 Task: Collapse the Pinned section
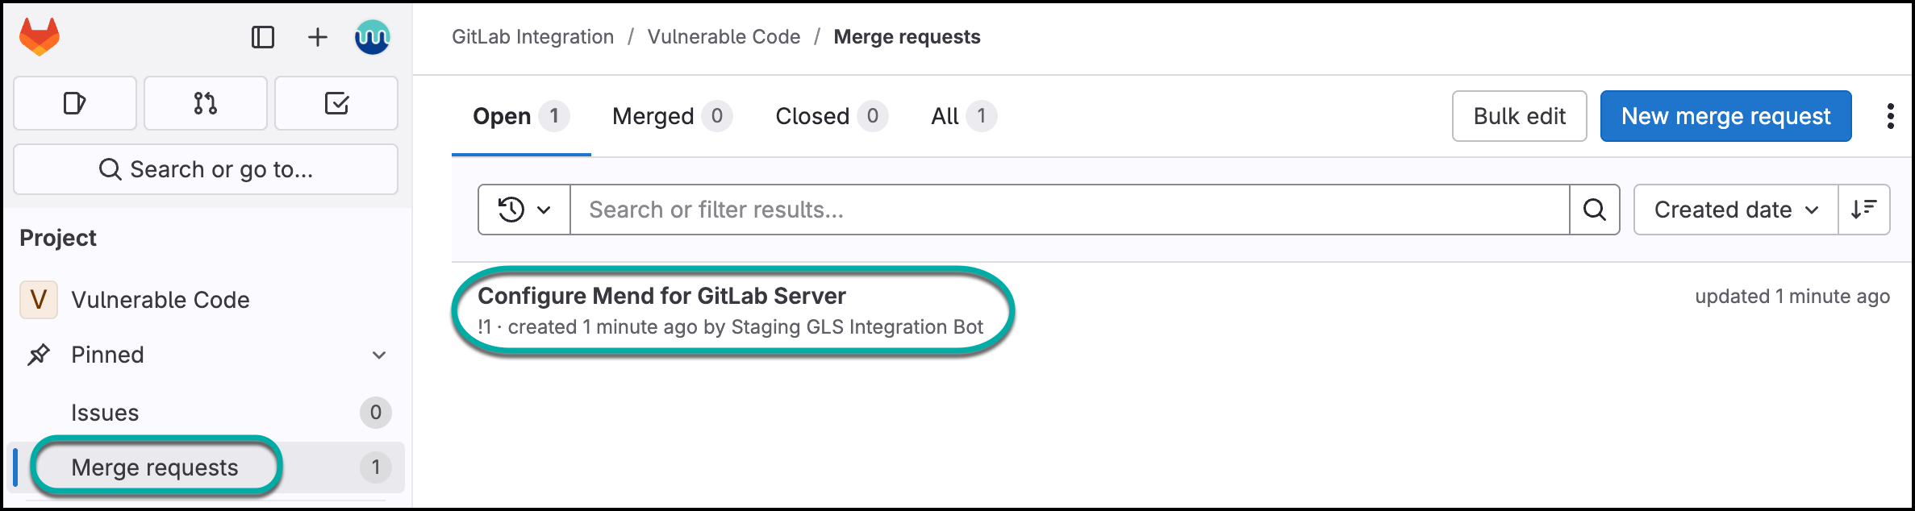pos(378,355)
